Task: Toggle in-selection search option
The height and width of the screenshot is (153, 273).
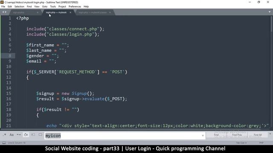Action: point(33,135)
